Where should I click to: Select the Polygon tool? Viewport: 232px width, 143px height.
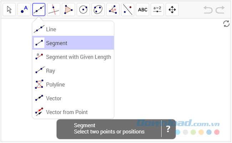[x=69, y=10]
